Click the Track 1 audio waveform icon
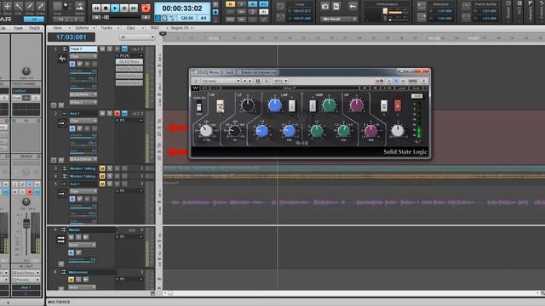 coord(62,59)
